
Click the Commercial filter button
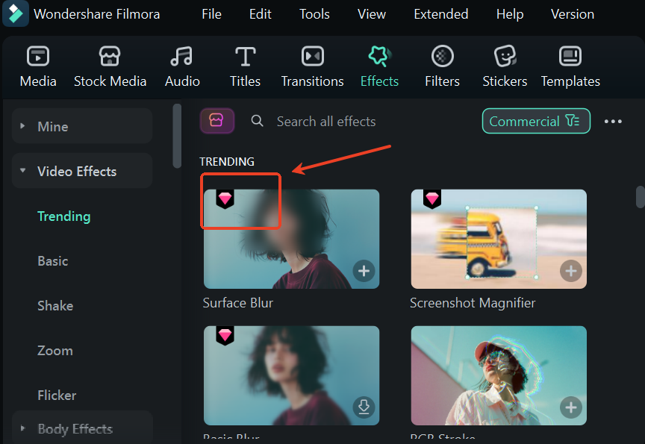pos(535,120)
